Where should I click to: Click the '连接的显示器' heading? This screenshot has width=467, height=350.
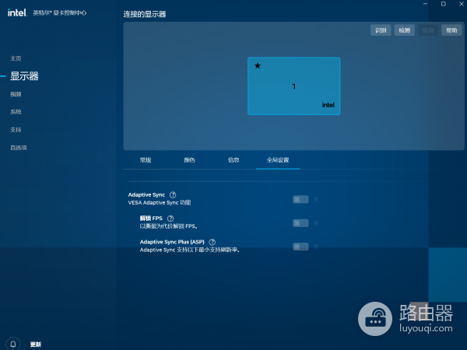pos(145,14)
